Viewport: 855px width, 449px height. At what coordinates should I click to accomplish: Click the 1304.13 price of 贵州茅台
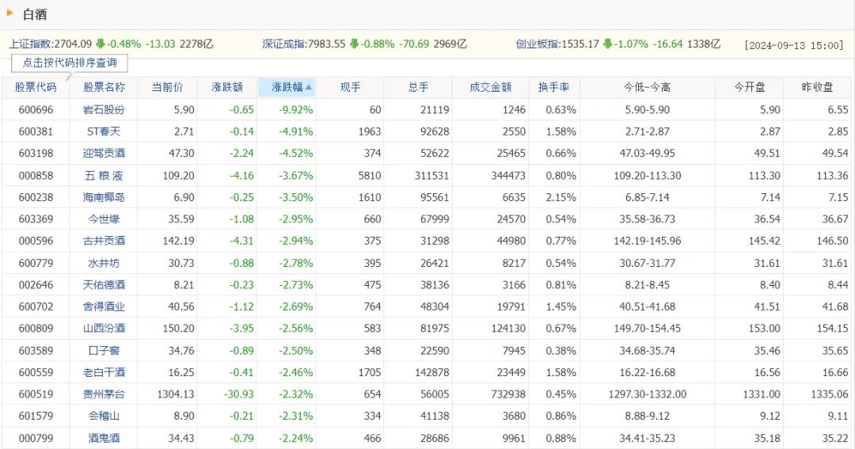[176, 394]
